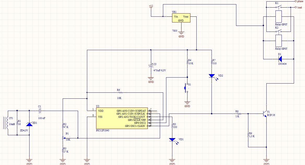Click the +12 power port label
The height and width of the screenshot is (165, 305).
coord(151,6)
